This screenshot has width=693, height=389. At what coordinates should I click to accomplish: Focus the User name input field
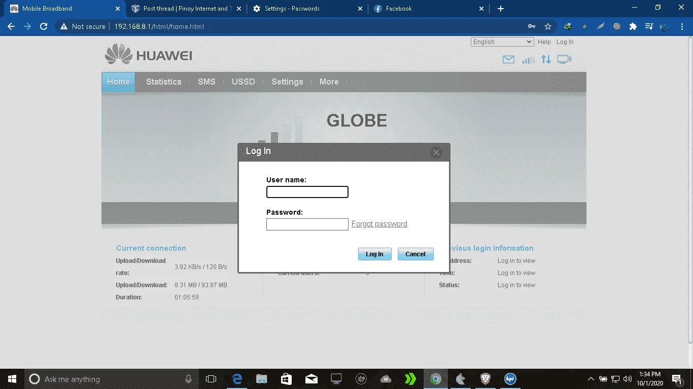(307, 192)
